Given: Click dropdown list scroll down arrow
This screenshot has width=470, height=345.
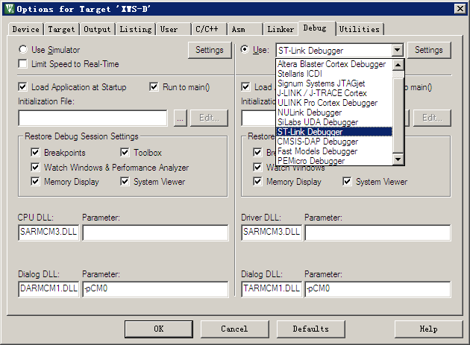Looking at the screenshot, I should [398, 159].
